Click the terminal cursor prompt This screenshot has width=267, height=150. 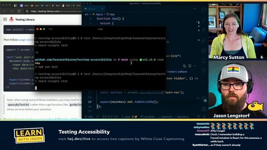(x=36, y=88)
